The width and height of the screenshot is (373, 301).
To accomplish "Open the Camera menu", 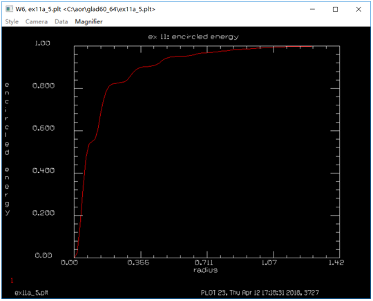I will [x=37, y=21].
